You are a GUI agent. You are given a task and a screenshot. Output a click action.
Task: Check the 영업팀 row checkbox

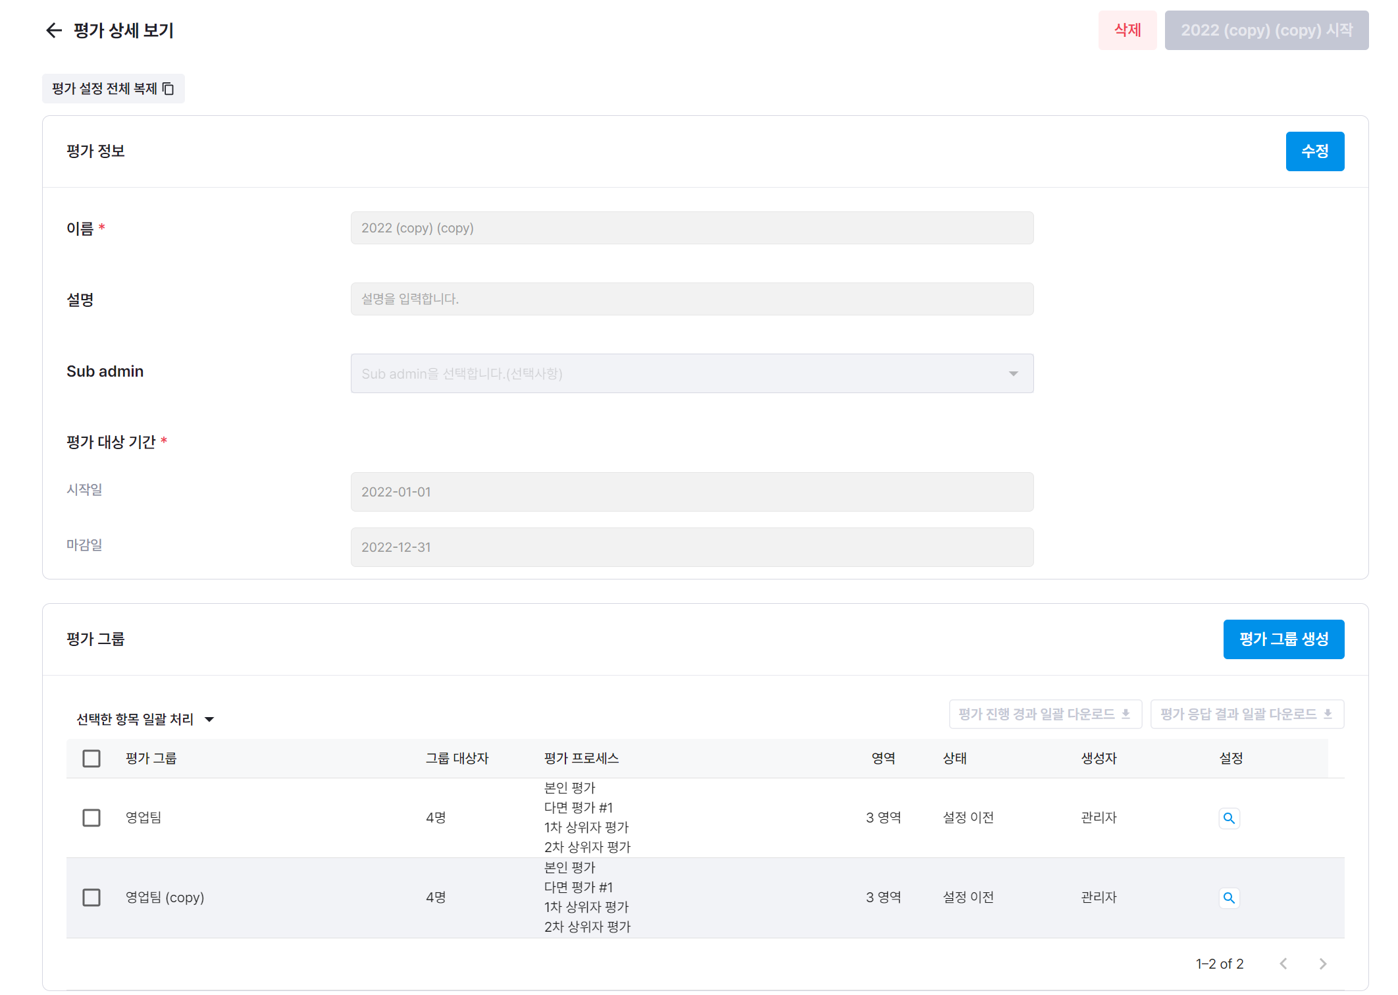coord(91,818)
